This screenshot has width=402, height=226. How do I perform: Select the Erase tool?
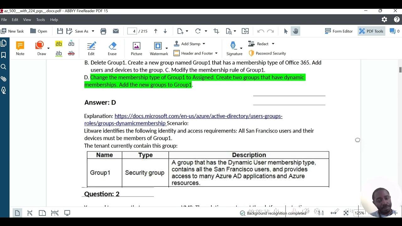pyautogui.click(x=112, y=48)
